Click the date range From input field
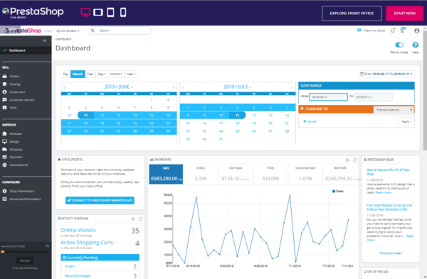 pyautogui.click(x=328, y=97)
